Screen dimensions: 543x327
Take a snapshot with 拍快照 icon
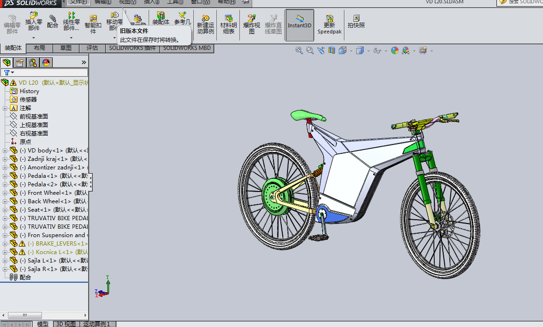point(356,22)
